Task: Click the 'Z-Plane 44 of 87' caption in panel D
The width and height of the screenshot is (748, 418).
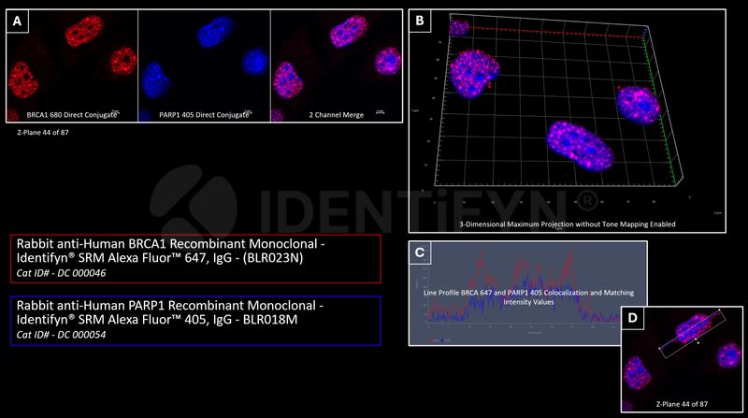Action: click(x=682, y=404)
